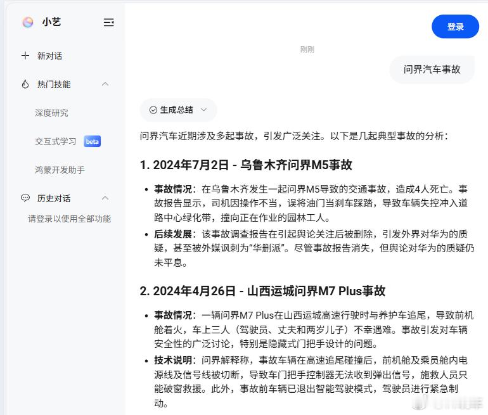
Task: Click the 刚刚 timestamp label
Action: tap(307, 49)
